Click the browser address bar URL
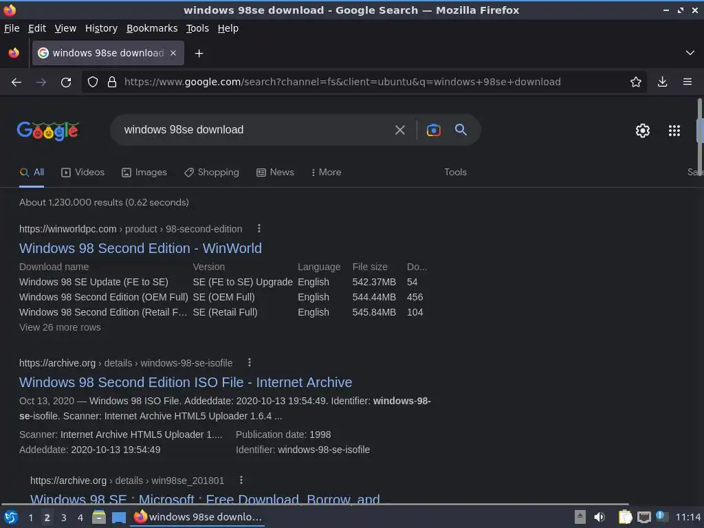The width and height of the screenshot is (704, 528). 342,82
